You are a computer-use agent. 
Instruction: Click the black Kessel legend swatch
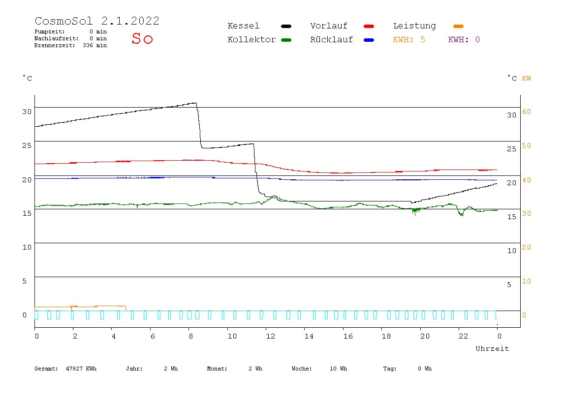pos(286,26)
